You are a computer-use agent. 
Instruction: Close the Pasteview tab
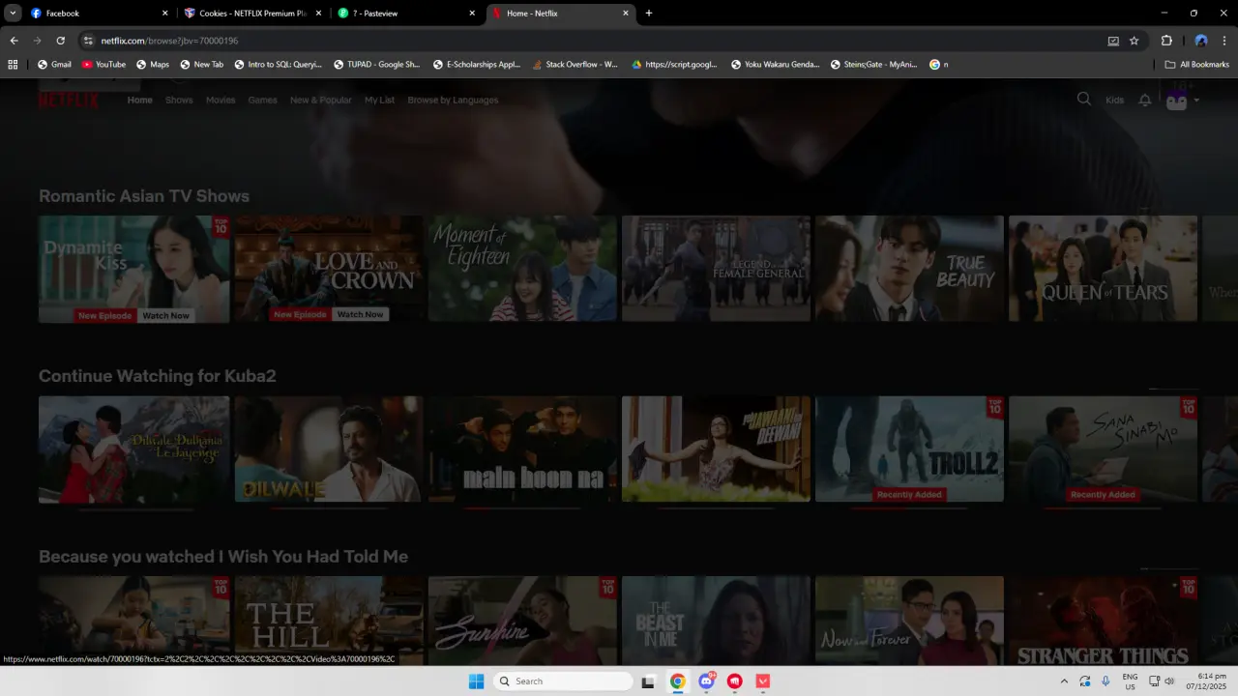472,14
